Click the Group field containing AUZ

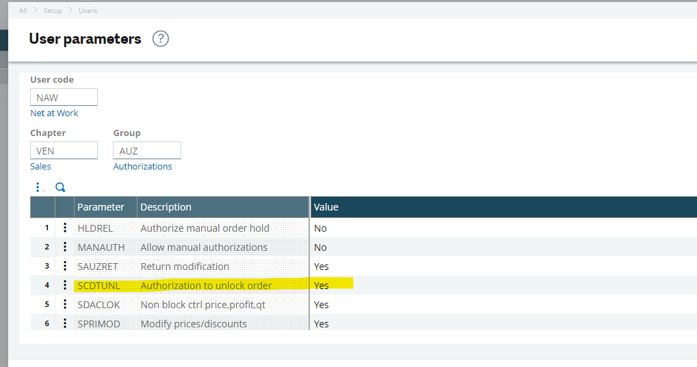[x=146, y=151]
